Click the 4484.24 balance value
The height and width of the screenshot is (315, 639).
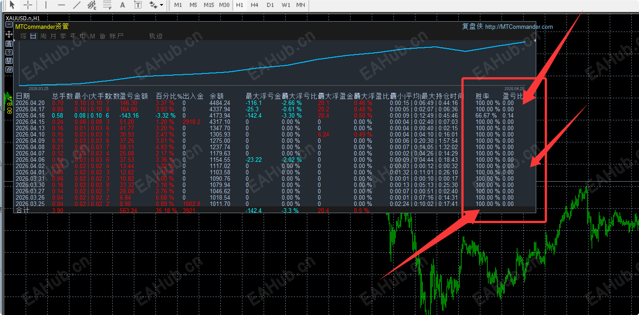[220, 103]
